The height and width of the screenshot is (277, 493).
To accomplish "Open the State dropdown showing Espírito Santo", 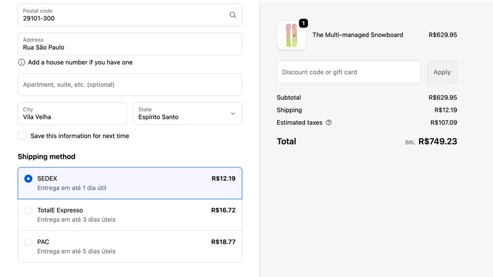I will [187, 113].
